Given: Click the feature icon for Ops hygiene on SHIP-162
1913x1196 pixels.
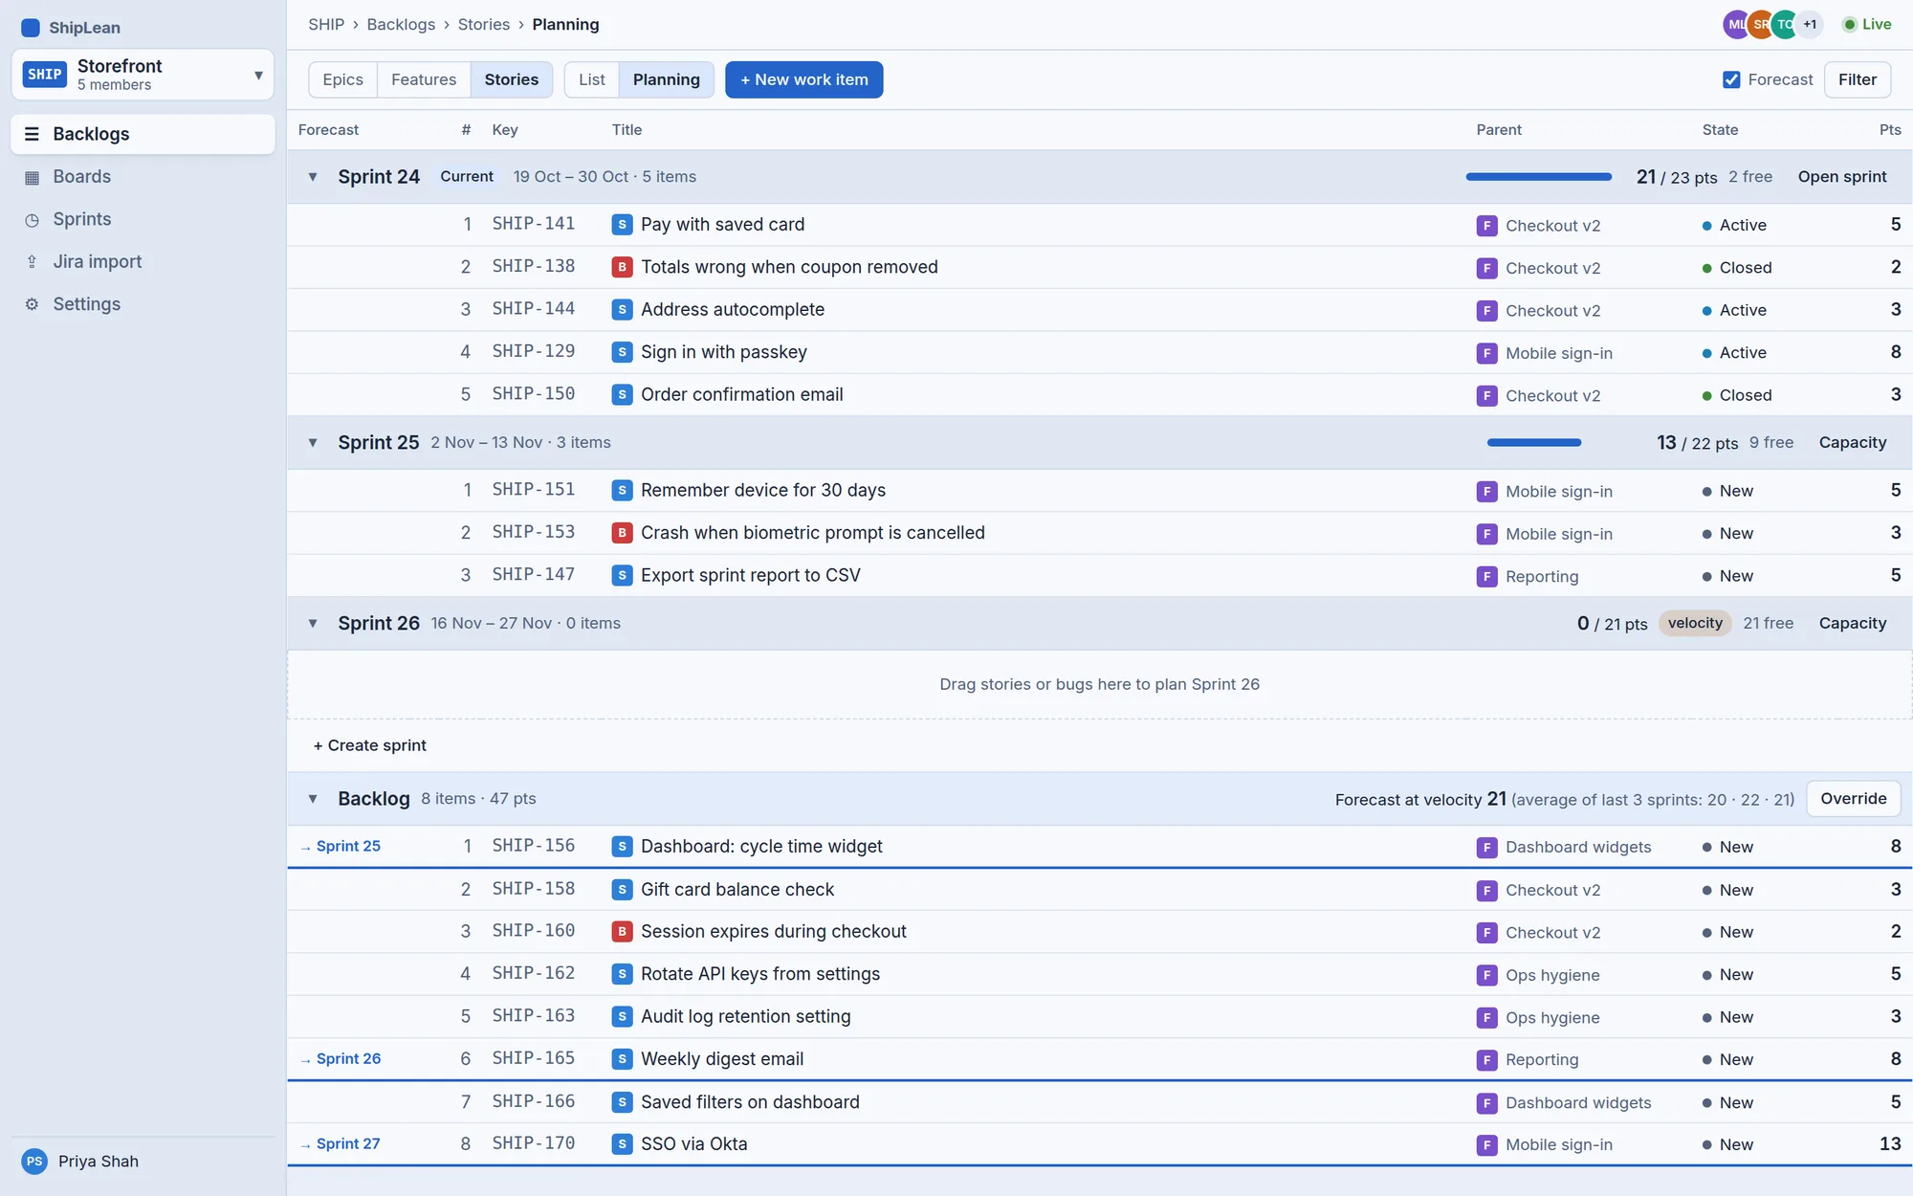Looking at the screenshot, I should click(x=1486, y=975).
